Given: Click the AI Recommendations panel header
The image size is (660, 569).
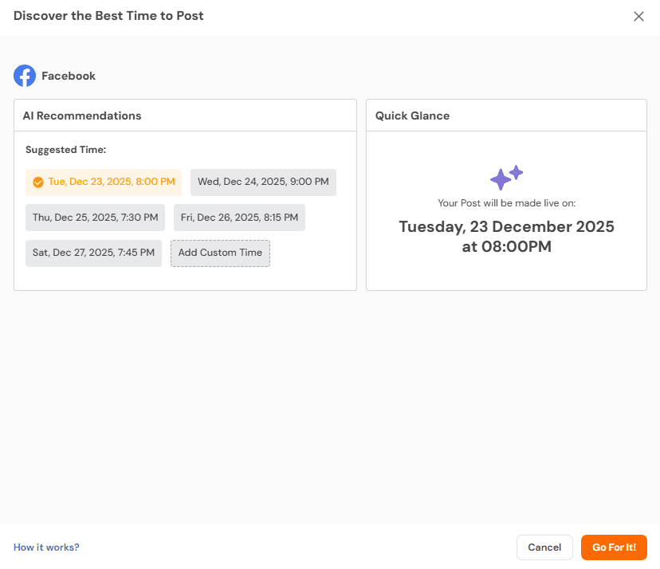Looking at the screenshot, I should pyautogui.click(x=81, y=116).
